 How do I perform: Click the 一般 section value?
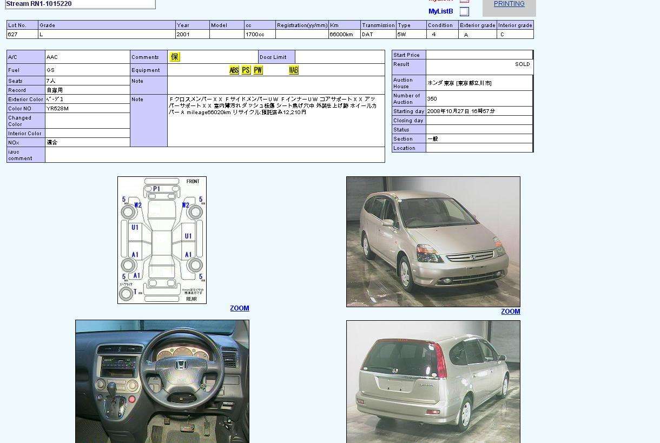[433, 139]
